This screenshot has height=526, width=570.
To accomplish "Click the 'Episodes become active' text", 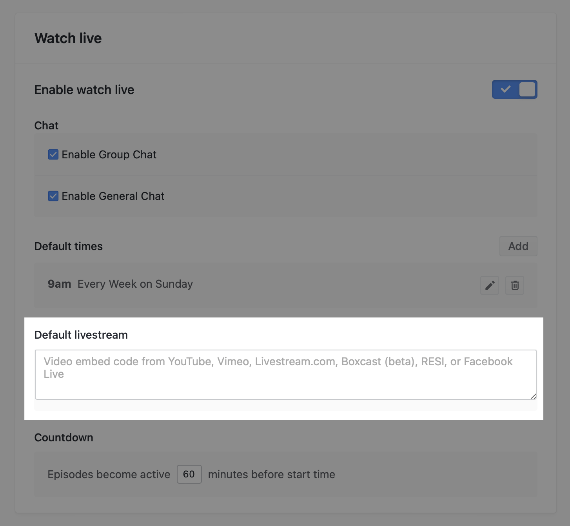I will pos(109,474).
